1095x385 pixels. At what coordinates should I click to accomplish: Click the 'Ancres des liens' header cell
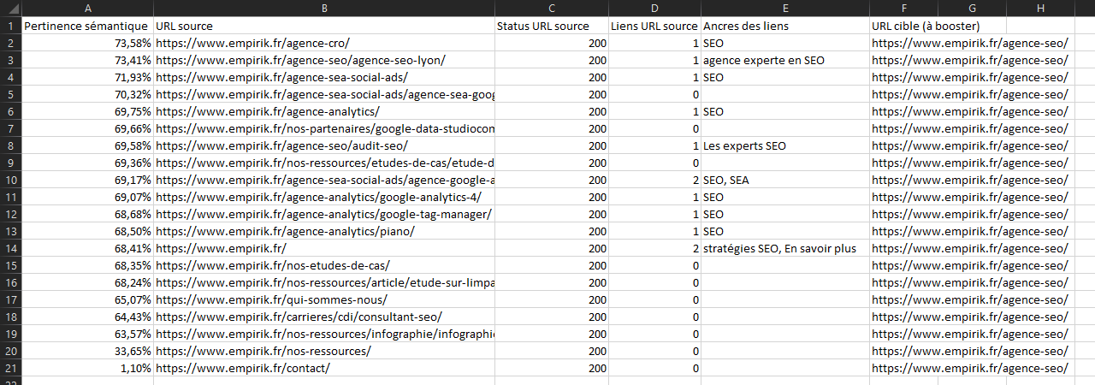pyautogui.click(x=785, y=26)
